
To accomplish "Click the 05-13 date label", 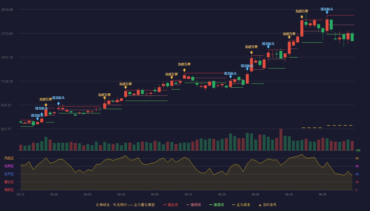I will point(188,194).
